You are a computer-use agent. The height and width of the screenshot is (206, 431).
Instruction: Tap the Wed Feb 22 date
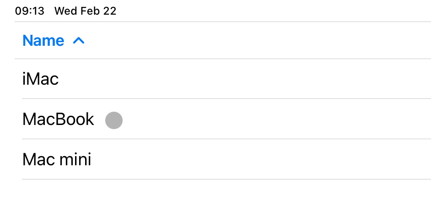85,11
